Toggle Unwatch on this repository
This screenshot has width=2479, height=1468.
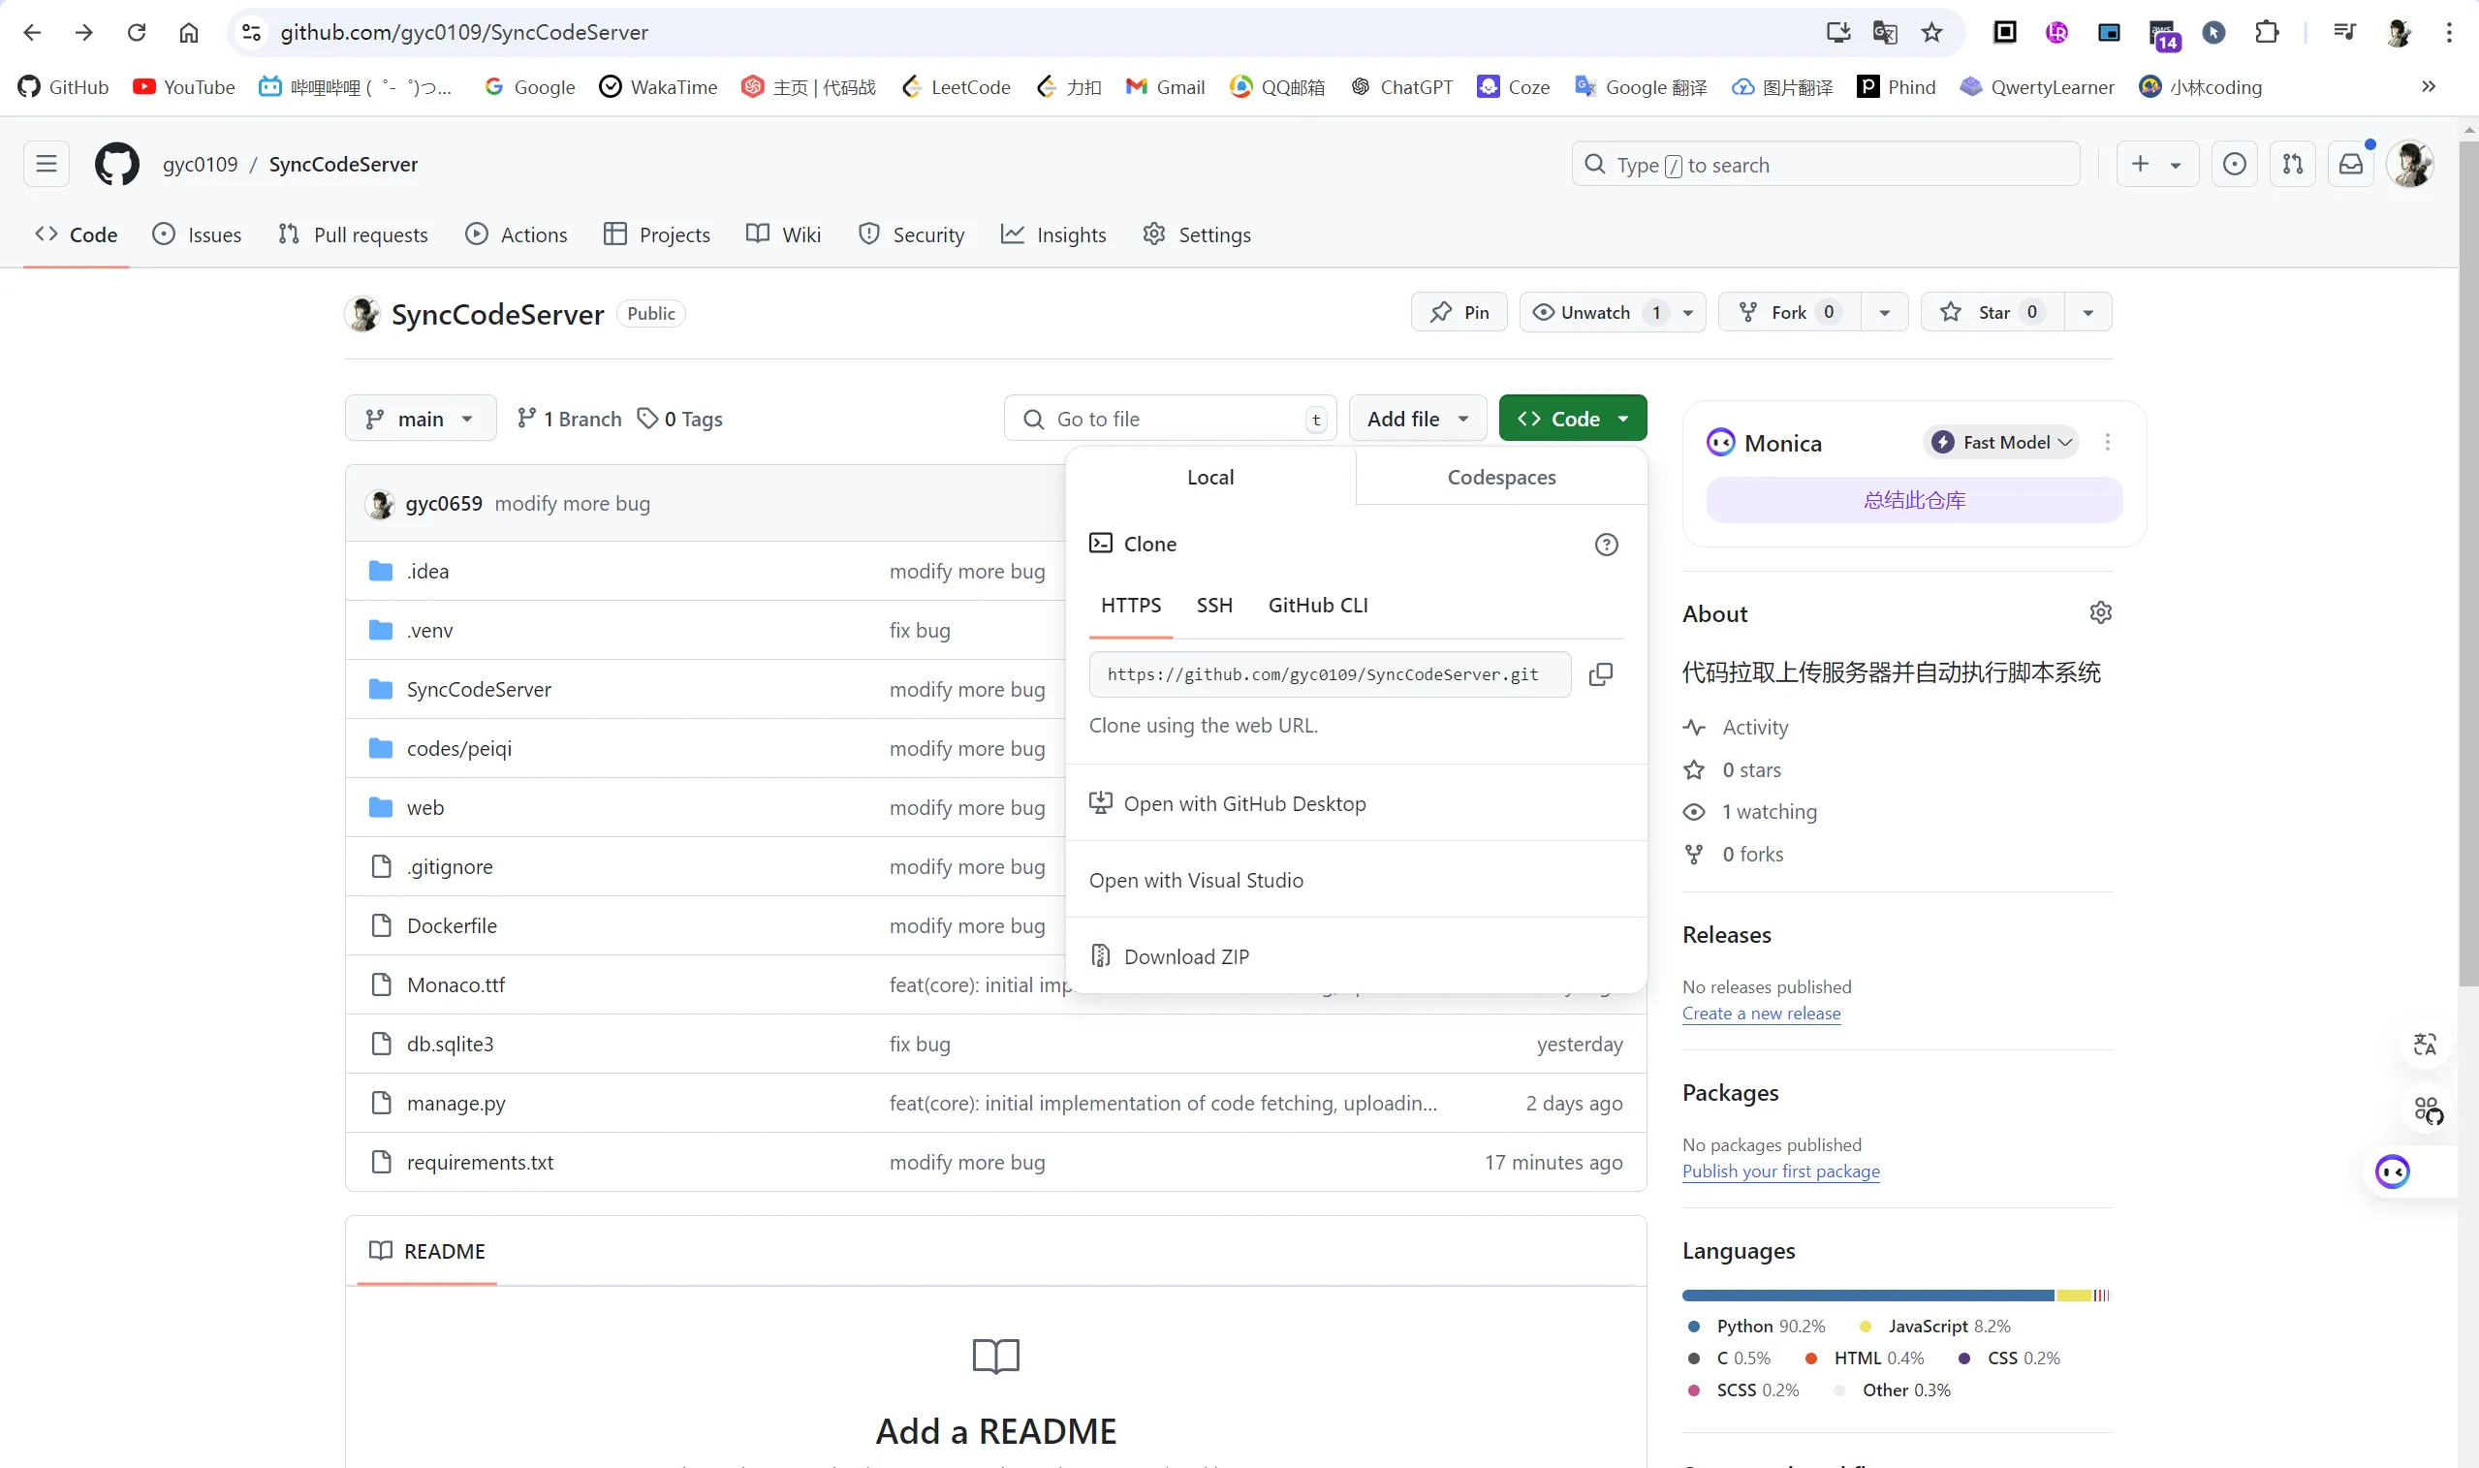coord(1594,313)
